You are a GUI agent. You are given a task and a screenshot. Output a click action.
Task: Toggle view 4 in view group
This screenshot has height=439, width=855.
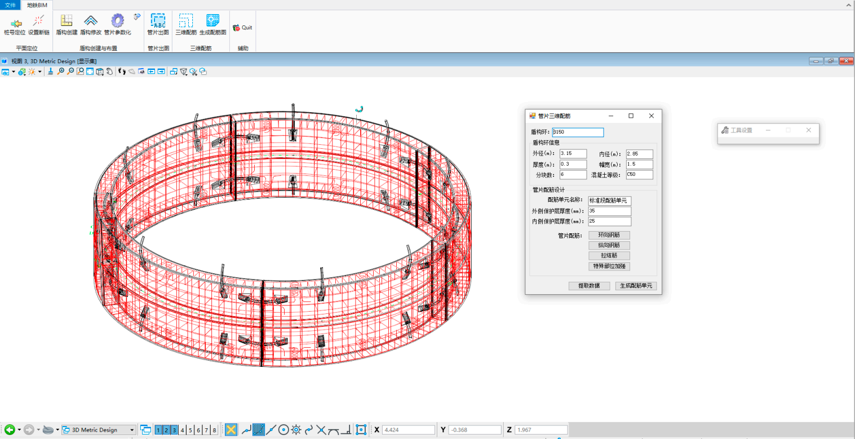click(x=183, y=430)
